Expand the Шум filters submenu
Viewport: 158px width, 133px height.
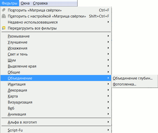point(12,60)
